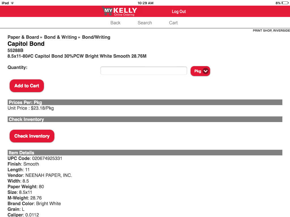Open the Bond & Writing breadcrumb
The width and height of the screenshot is (290, 217).
tap(60, 37)
